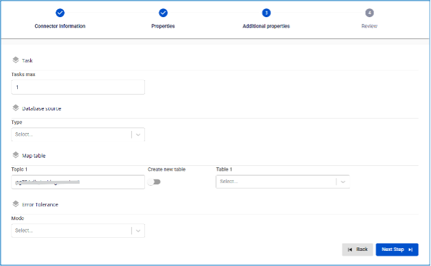Click the Map table layers icon

(16, 155)
